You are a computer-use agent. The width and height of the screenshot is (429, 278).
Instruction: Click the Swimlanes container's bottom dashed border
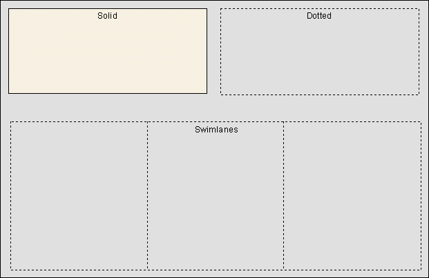[x=216, y=270]
